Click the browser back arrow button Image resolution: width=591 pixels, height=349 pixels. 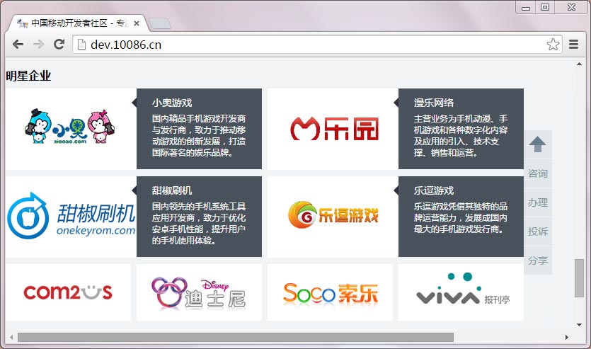[x=18, y=45]
